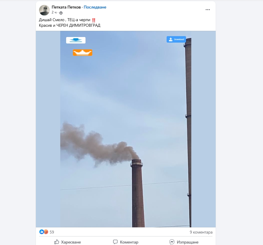
Task: Expand the '9 коментара' comments list
Action: [x=201, y=232]
